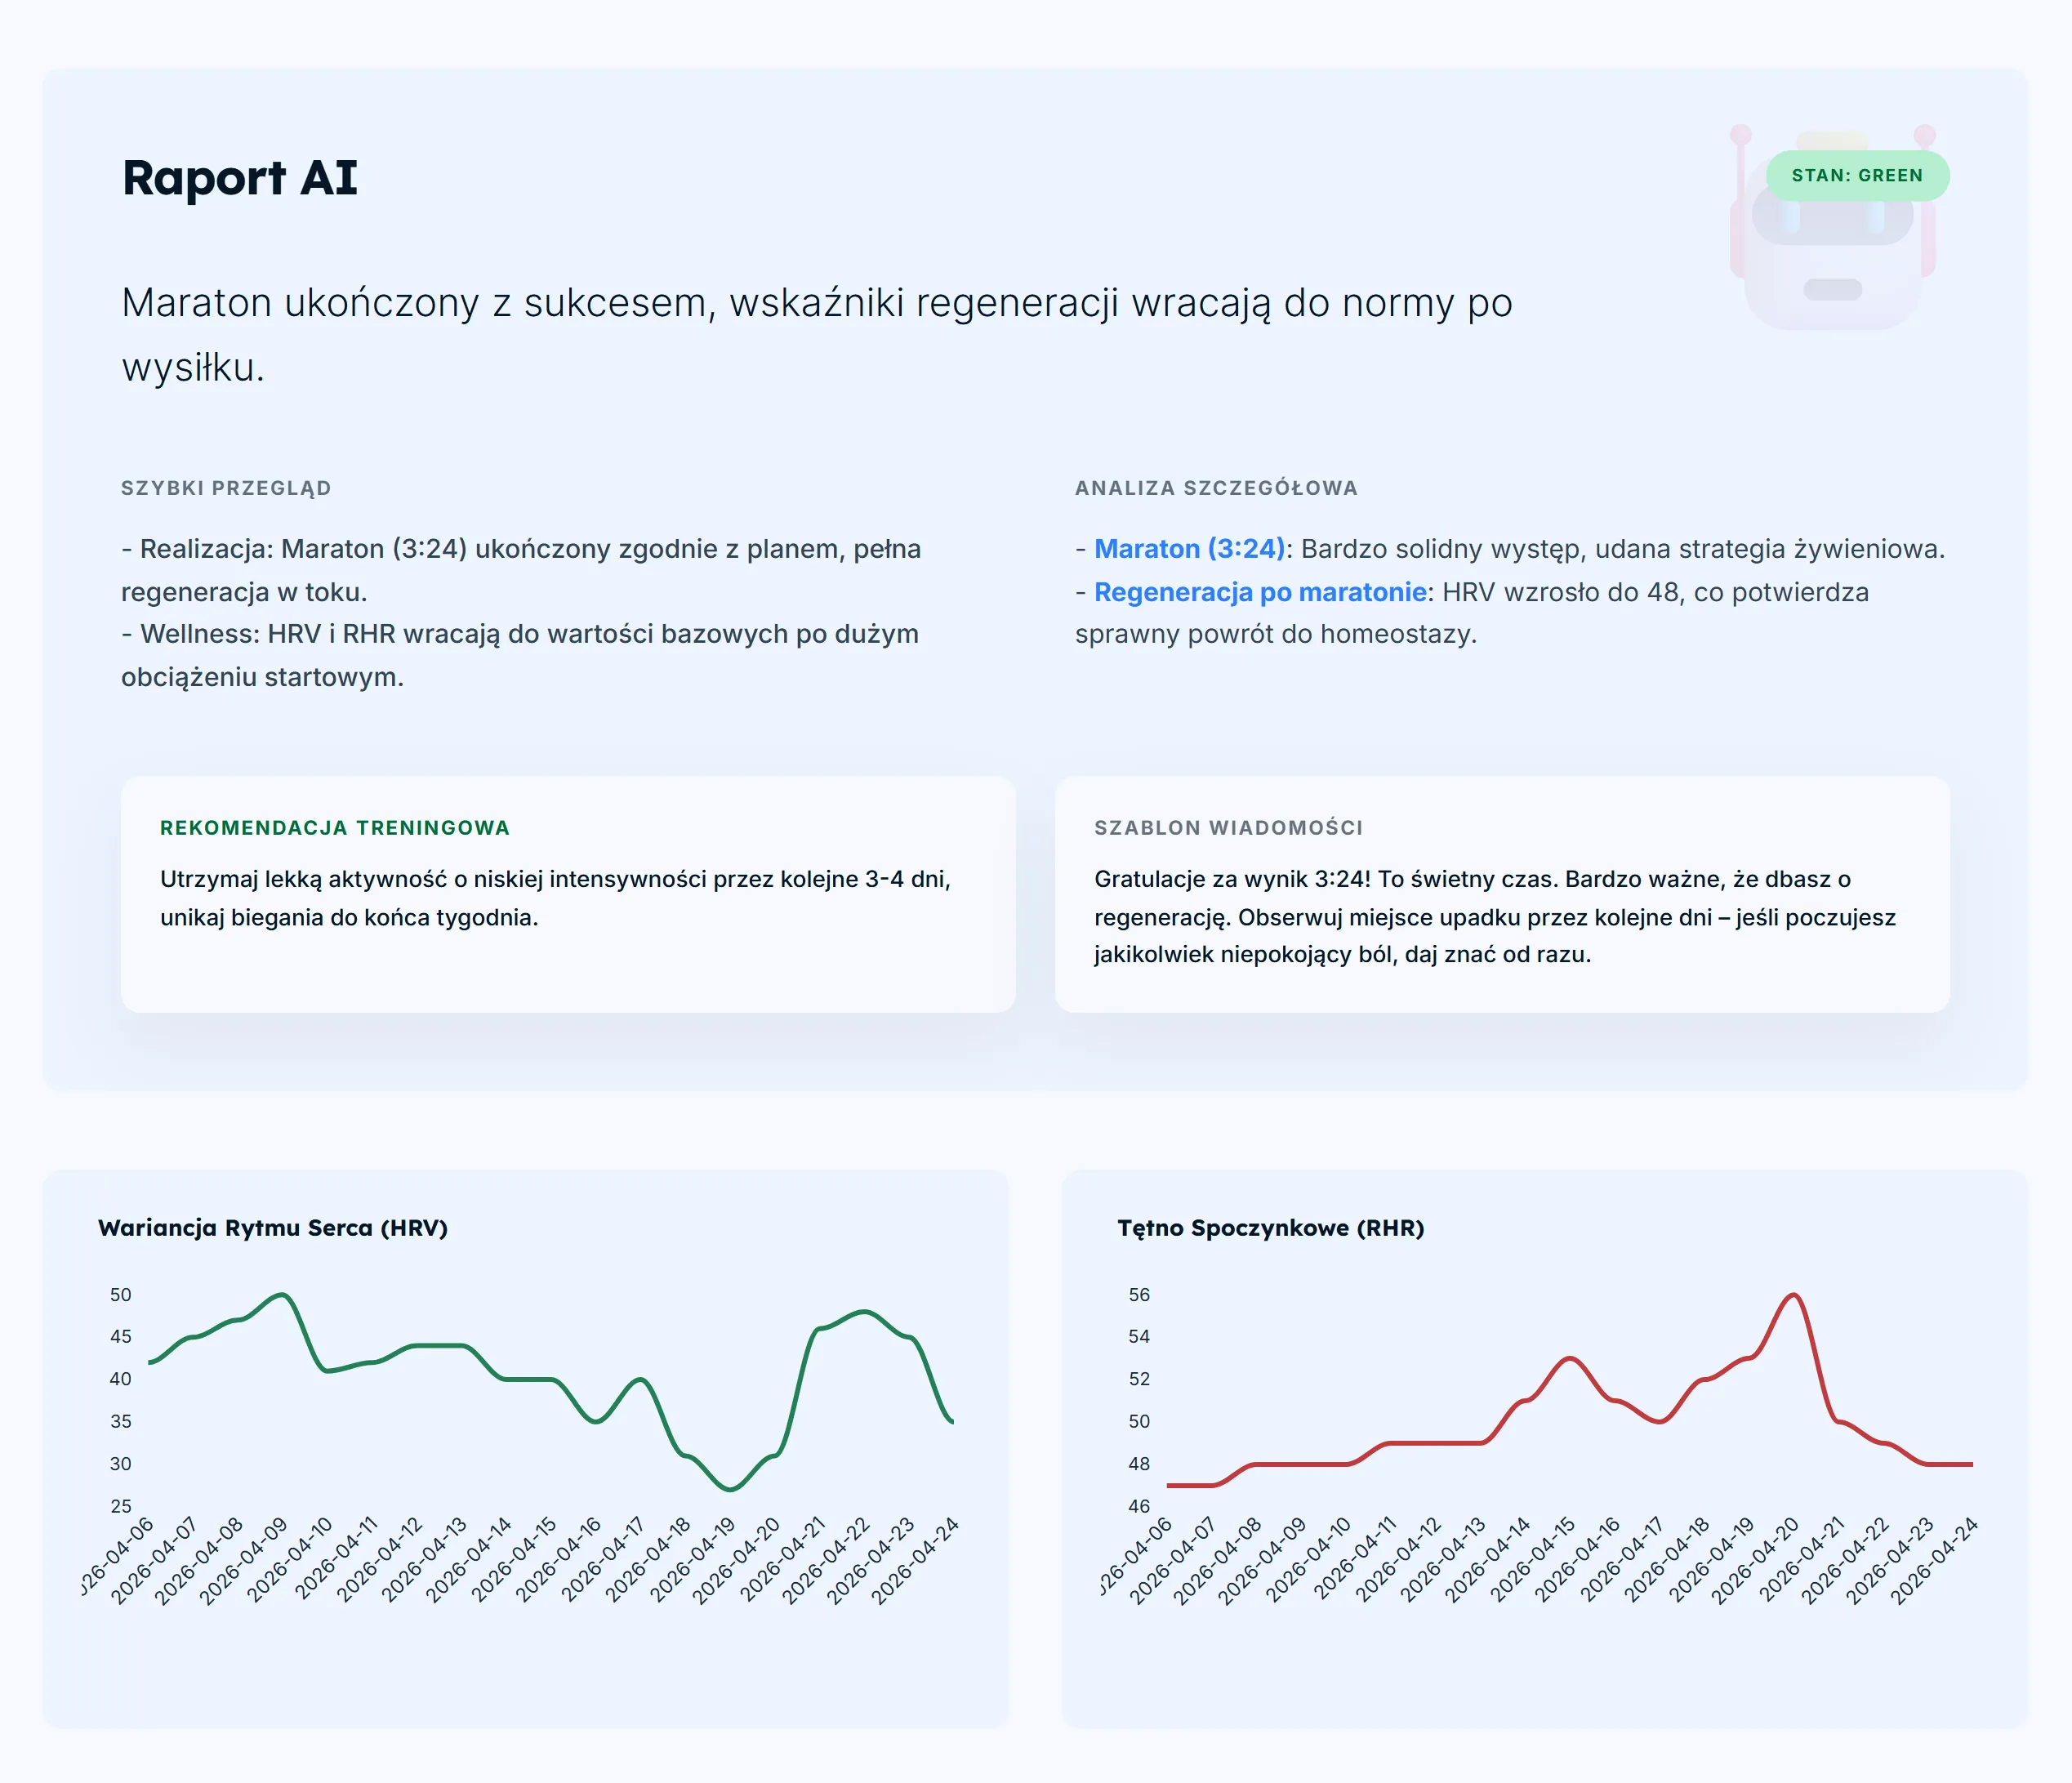The height and width of the screenshot is (1783, 2072).
Task: Click the 'REKOMENDACJA TRENINGOWA' card title
Action: [x=335, y=828]
